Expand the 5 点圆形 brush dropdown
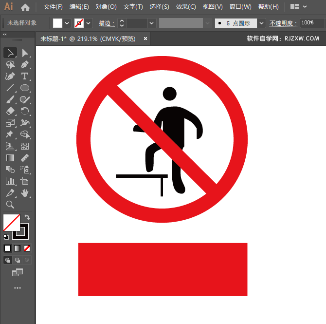326x324 pixels. tap(262, 23)
